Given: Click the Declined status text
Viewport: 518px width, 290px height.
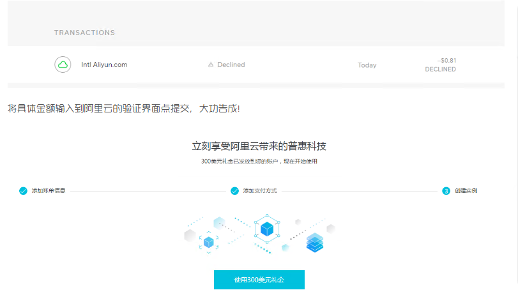Looking at the screenshot, I should 231,65.
